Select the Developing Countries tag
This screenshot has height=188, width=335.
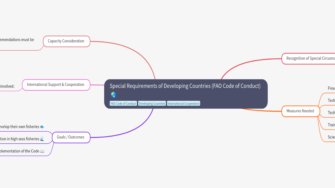click(152, 104)
